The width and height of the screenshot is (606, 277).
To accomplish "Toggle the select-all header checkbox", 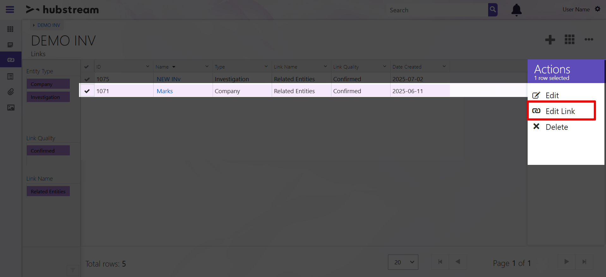I will click(87, 67).
